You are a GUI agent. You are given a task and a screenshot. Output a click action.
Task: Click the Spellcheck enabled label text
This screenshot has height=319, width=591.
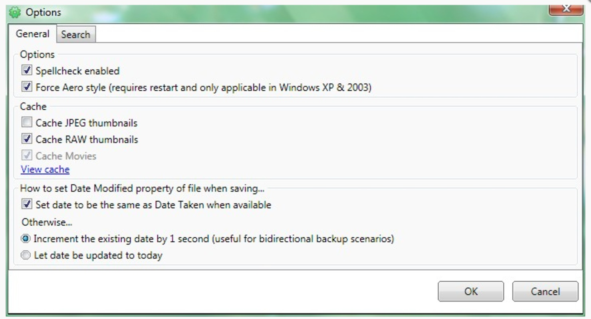(x=77, y=71)
